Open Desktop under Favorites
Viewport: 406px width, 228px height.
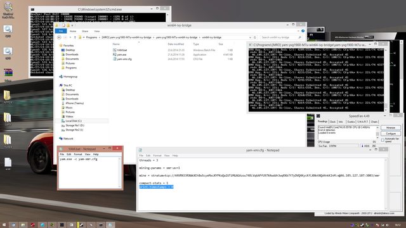pos(70,50)
